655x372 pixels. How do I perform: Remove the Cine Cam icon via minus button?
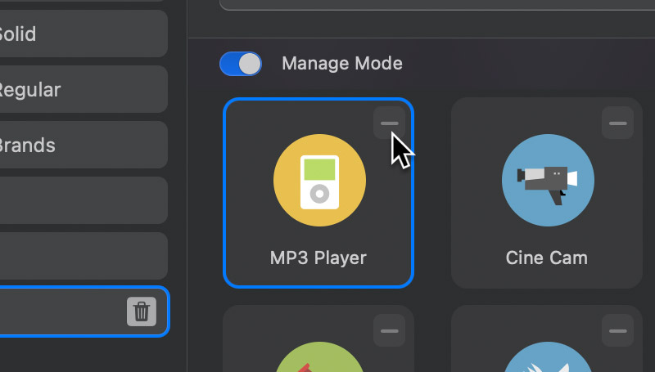[617, 123]
